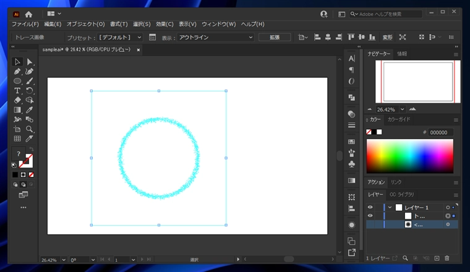
Task: Select the Eyedropper tool
Action: (x=30, y=109)
